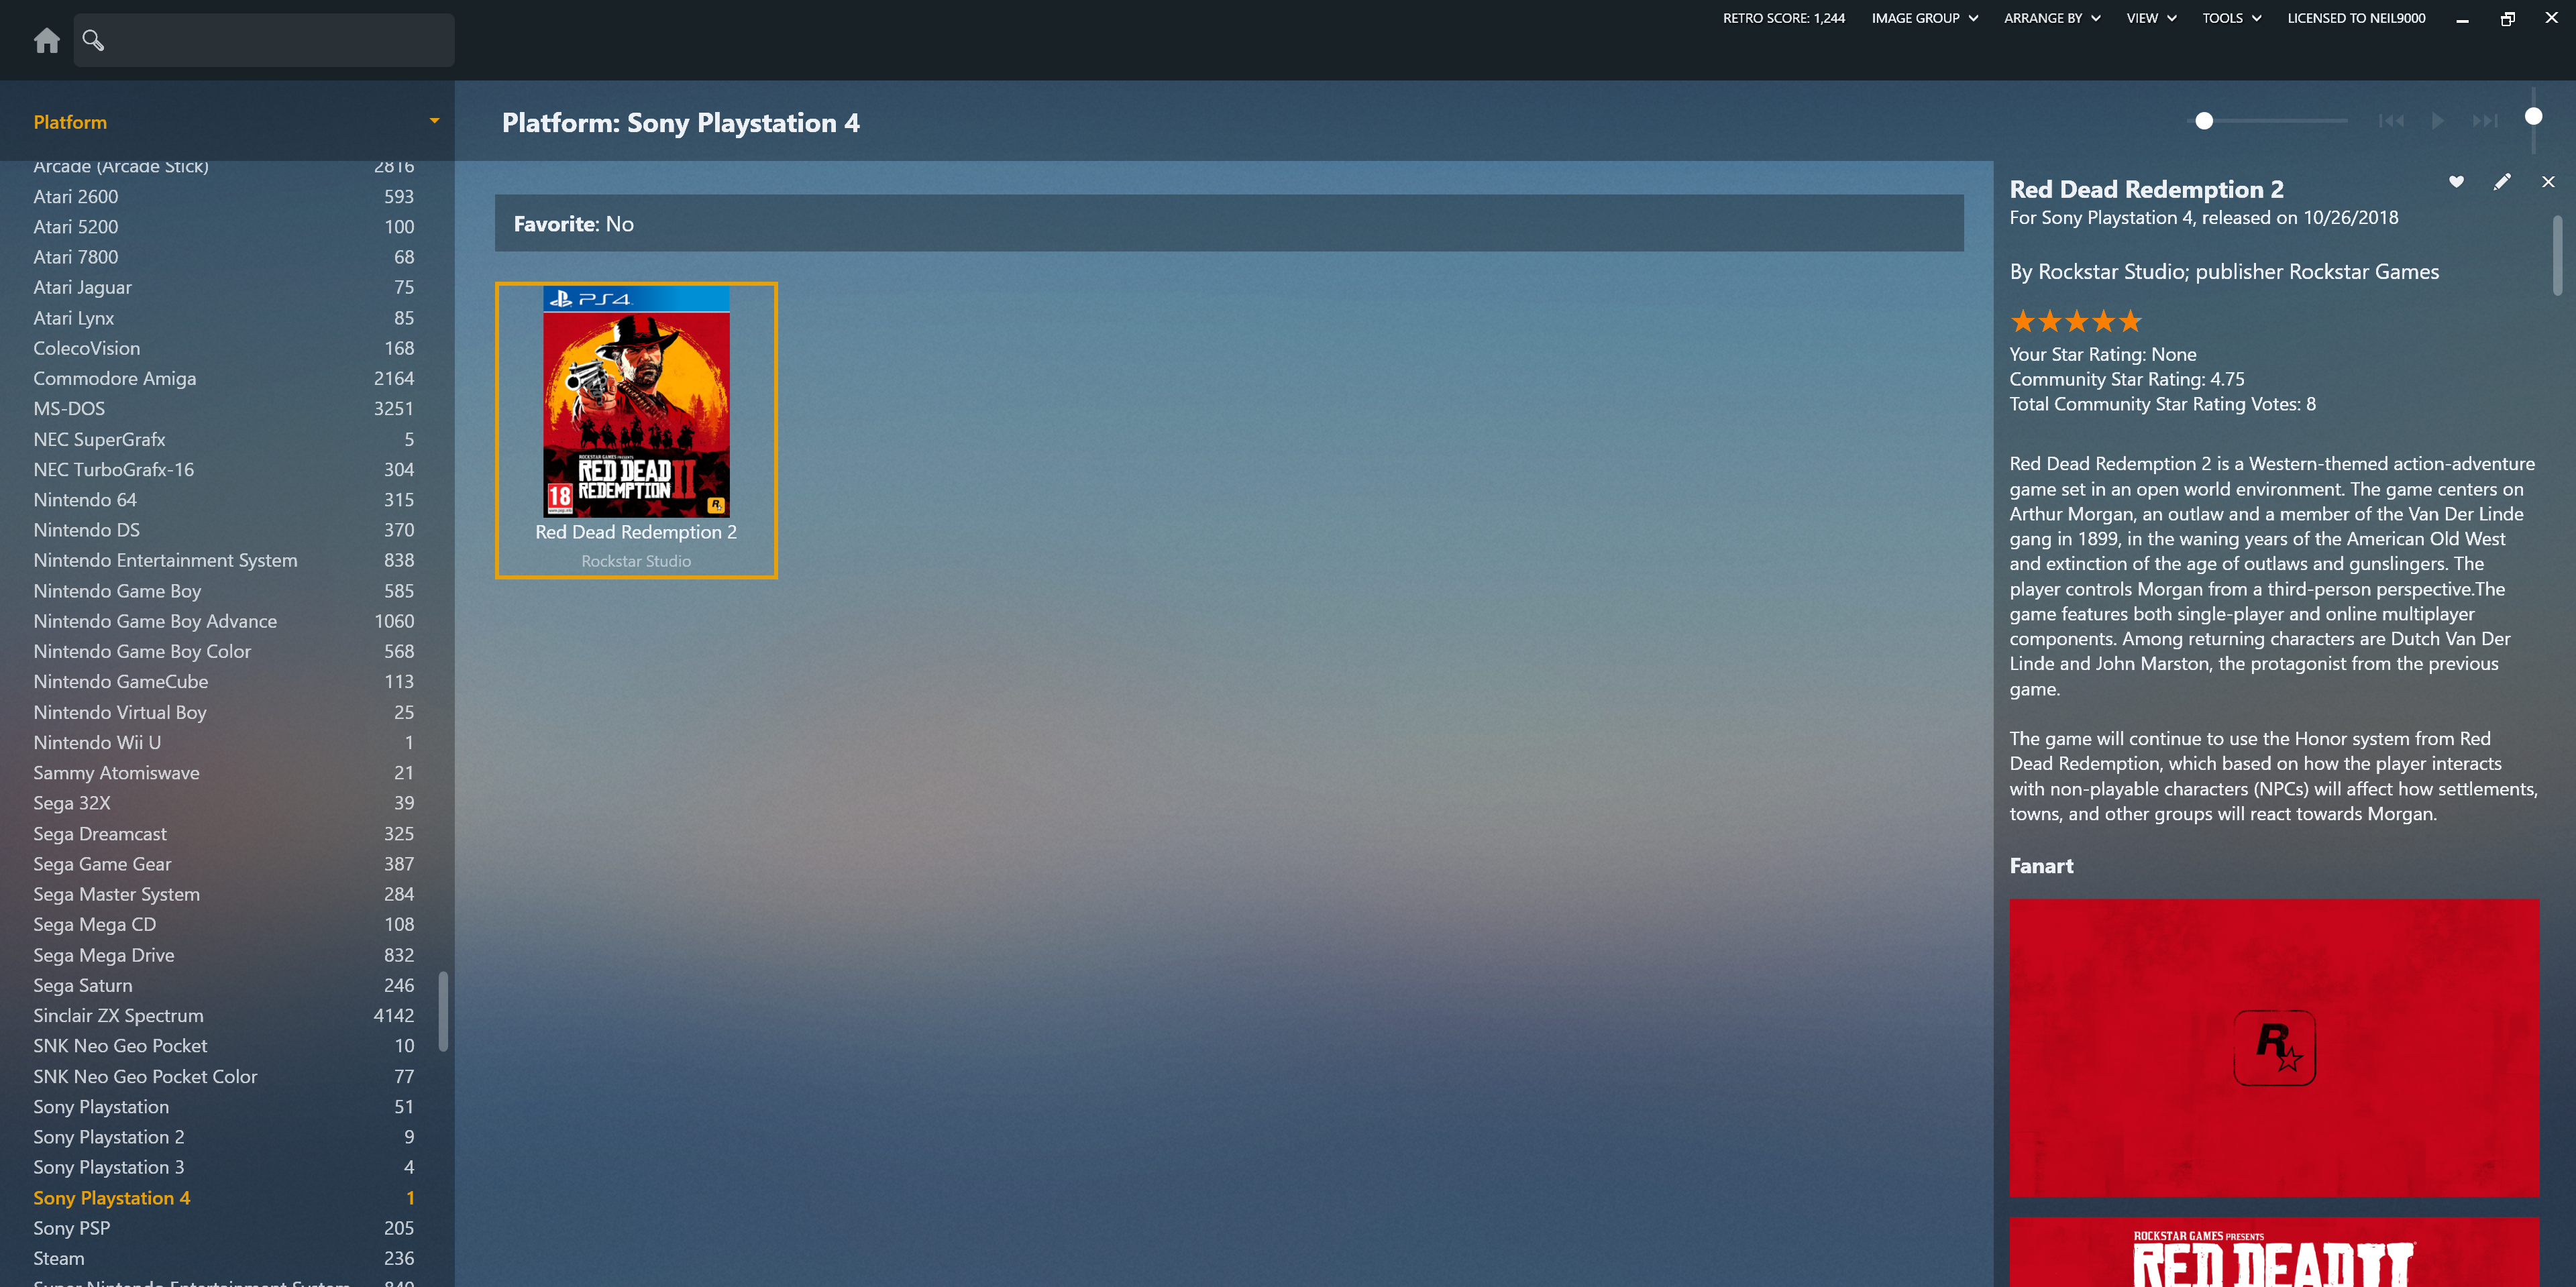
Task: Adjust the box image size slider
Action: pos(2204,121)
